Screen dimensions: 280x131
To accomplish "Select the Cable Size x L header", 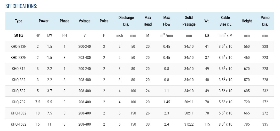I will coord(225,21).
